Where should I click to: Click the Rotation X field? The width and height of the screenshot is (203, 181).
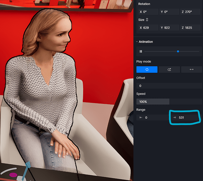coord(148,12)
